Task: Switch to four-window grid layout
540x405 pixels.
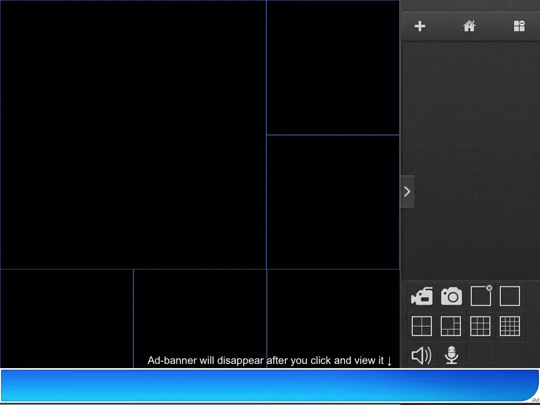Action: (x=422, y=326)
